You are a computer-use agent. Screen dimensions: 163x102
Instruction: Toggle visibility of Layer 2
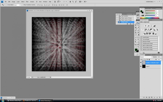(141, 66)
